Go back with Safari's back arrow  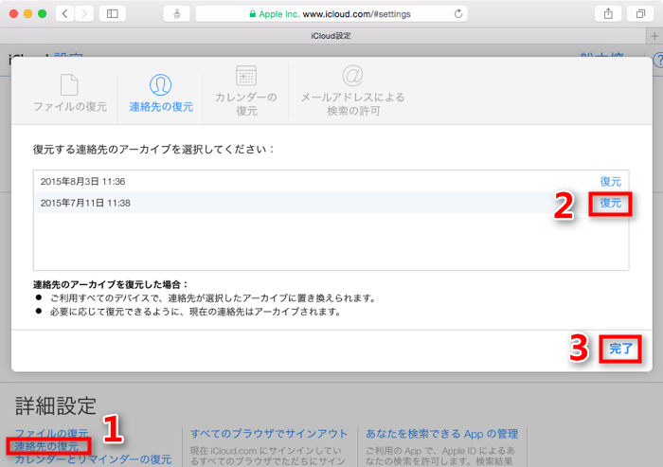(65, 14)
